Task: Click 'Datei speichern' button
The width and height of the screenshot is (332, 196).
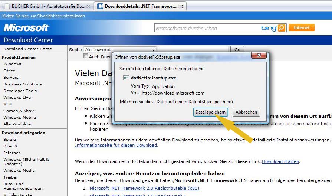Action: pos(210,112)
